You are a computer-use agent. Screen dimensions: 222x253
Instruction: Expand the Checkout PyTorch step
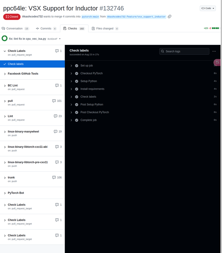71,73
